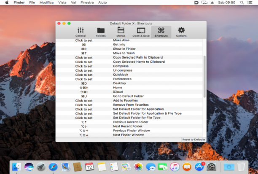Select the Shortcuts pane icon
This screenshot has height=174, width=258.
161,32
